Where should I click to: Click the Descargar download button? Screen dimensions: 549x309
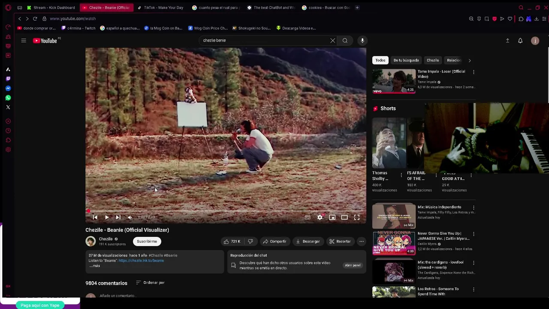308,241
